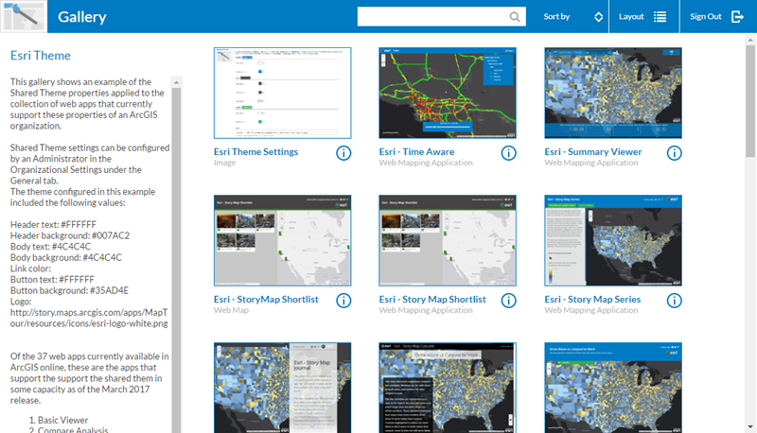Image resolution: width=757 pixels, height=433 pixels.
Task: Click the Gallery title text
Action: point(82,17)
